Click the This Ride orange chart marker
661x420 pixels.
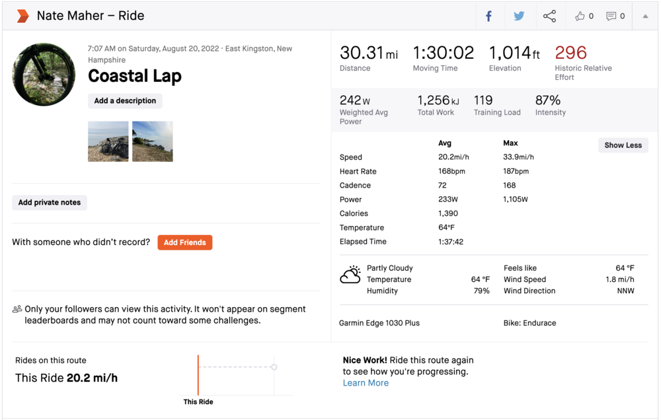pos(198,374)
